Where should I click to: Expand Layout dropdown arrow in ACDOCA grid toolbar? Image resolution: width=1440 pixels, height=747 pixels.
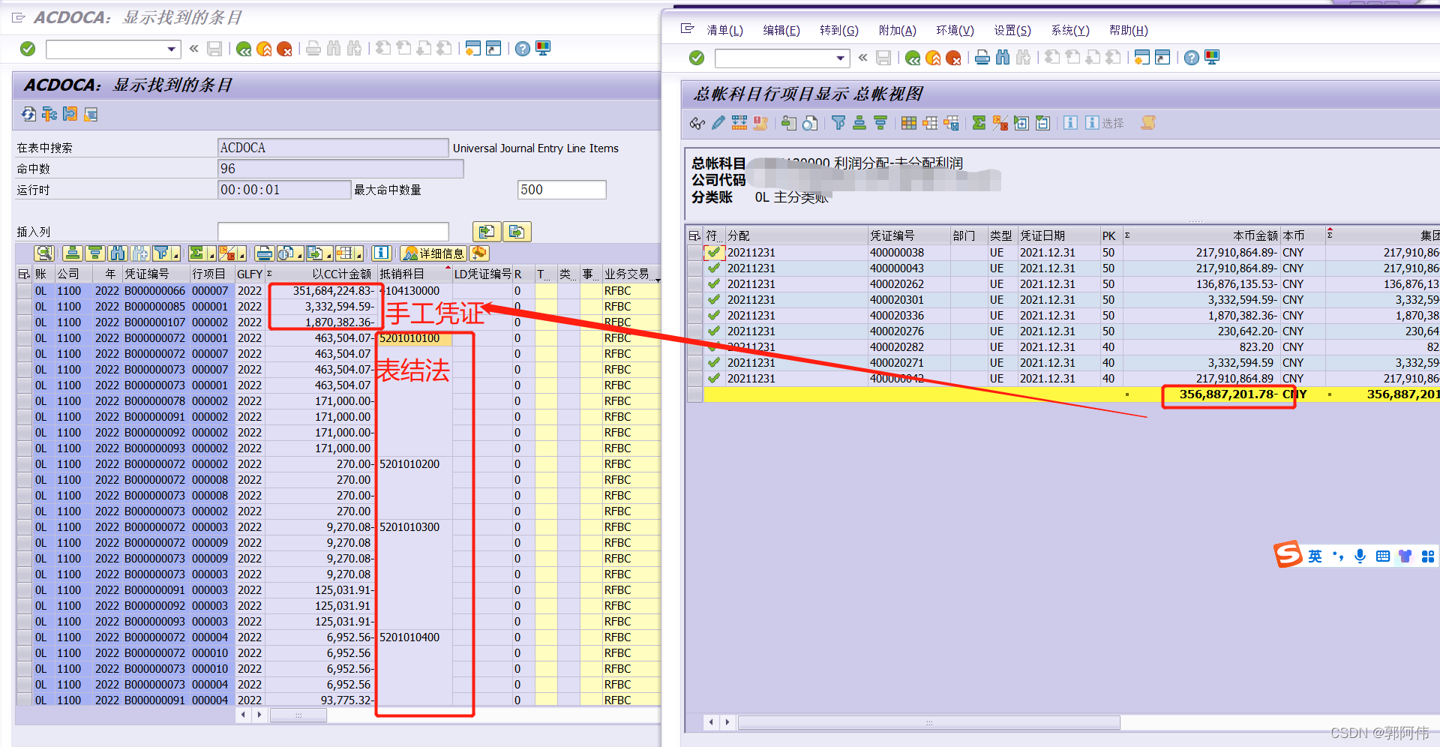point(358,253)
